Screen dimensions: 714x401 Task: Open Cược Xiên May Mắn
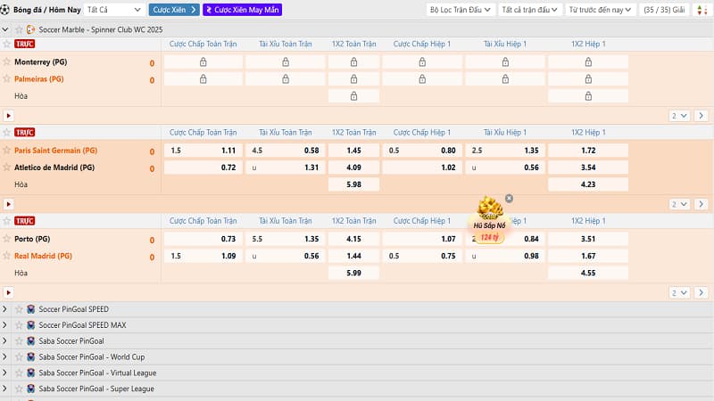click(x=242, y=10)
